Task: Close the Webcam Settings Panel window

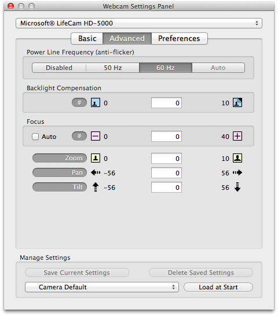Action: point(10,6)
